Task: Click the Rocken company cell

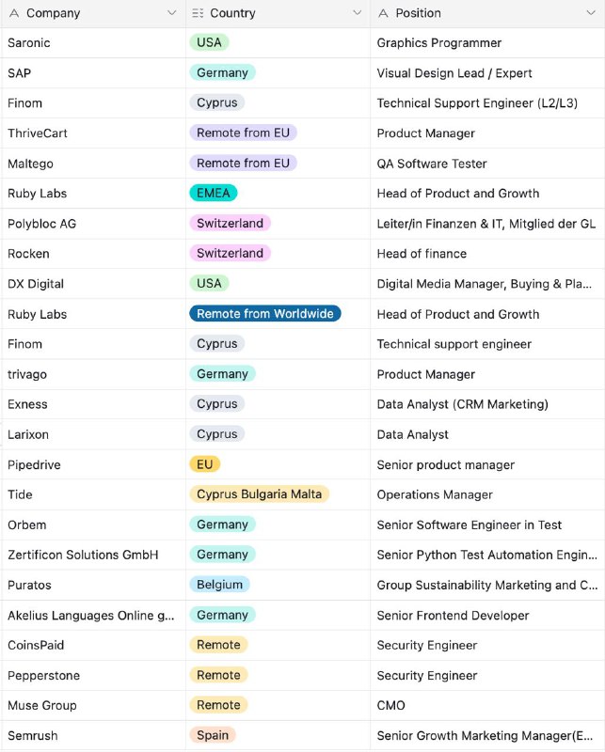Action: click(93, 254)
